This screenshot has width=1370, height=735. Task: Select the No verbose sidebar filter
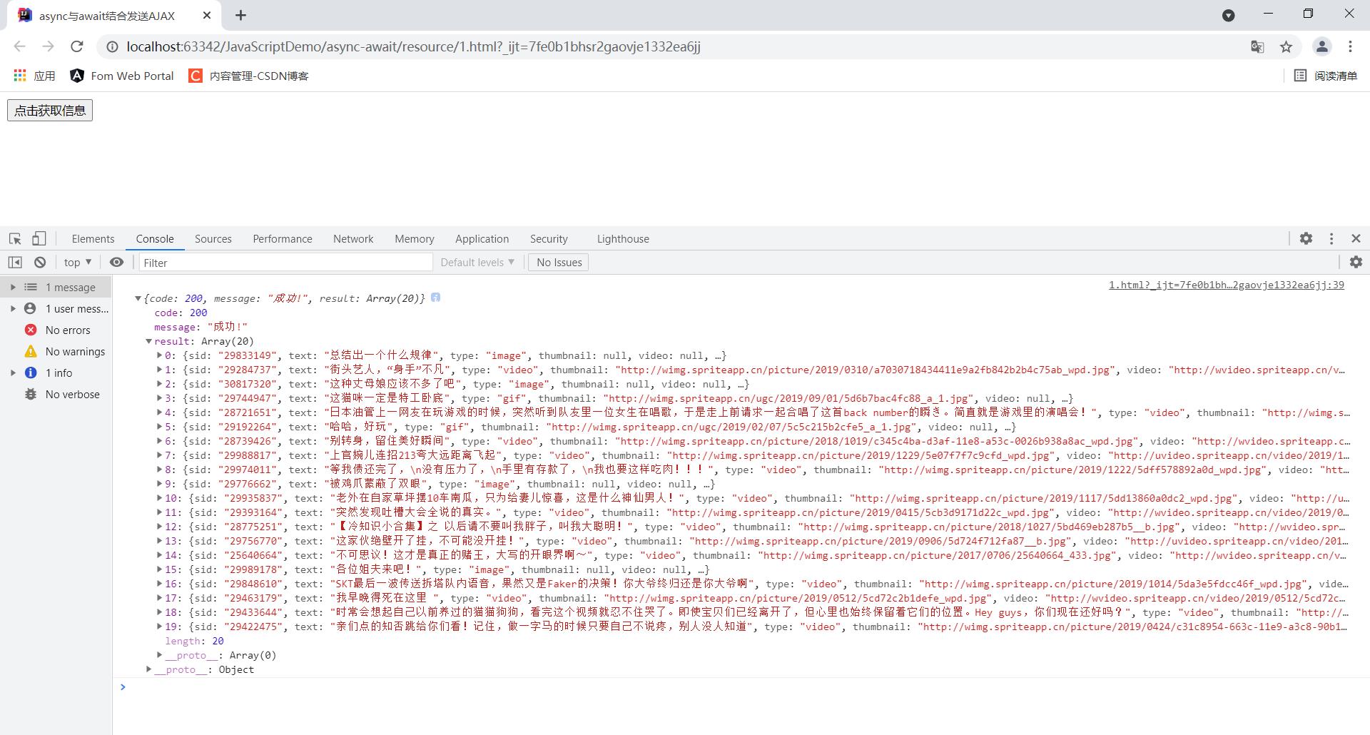coord(56,394)
